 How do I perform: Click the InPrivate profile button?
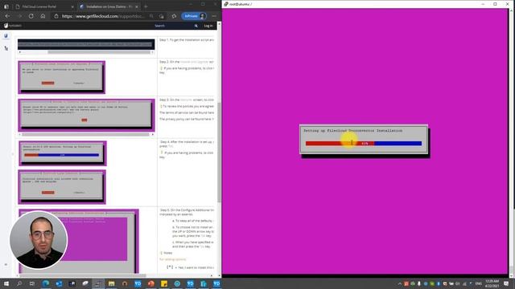click(x=195, y=16)
